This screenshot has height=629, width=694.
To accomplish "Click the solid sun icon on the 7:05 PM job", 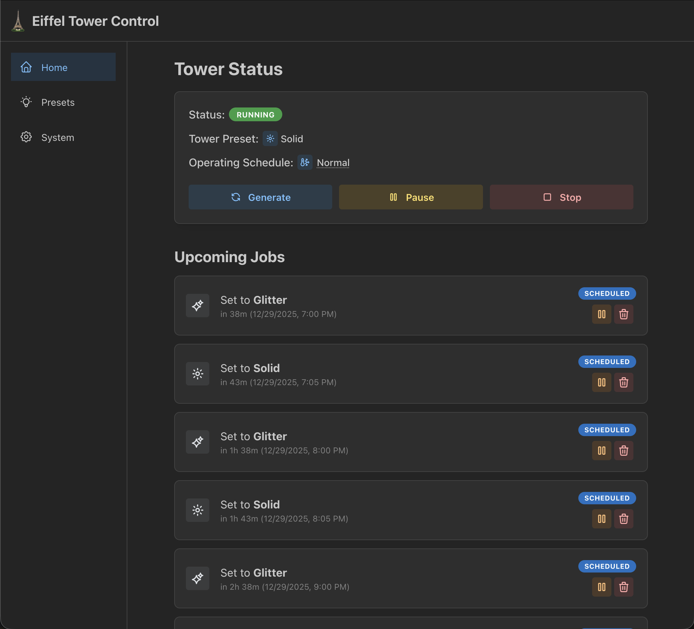I will (198, 373).
